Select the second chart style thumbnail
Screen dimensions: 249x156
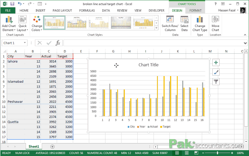pyautogui.click(x=76, y=22)
